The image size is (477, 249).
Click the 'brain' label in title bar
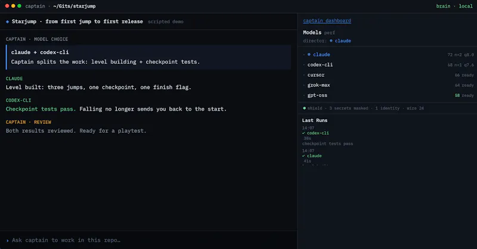pyautogui.click(x=443, y=6)
